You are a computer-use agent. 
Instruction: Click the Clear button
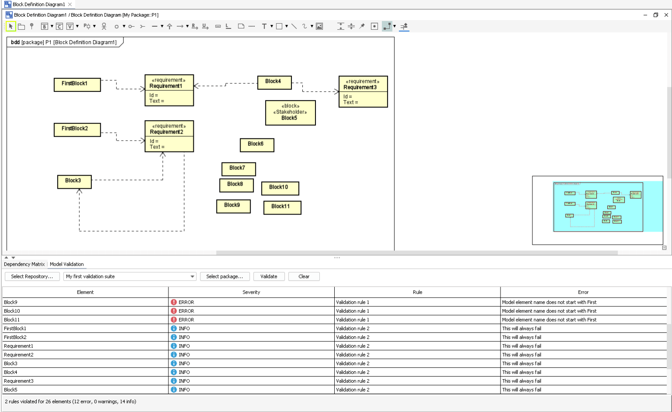point(304,276)
